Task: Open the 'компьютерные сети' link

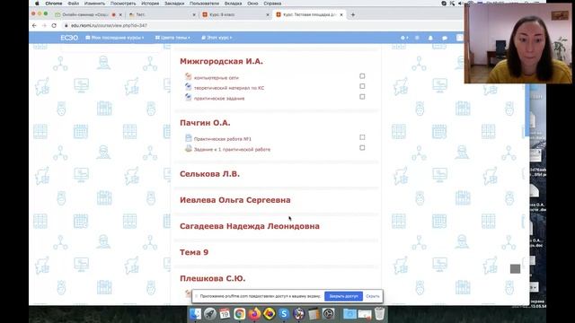Action: tap(216, 78)
